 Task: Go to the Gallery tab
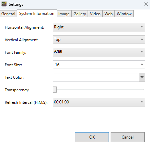click(x=80, y=14)
